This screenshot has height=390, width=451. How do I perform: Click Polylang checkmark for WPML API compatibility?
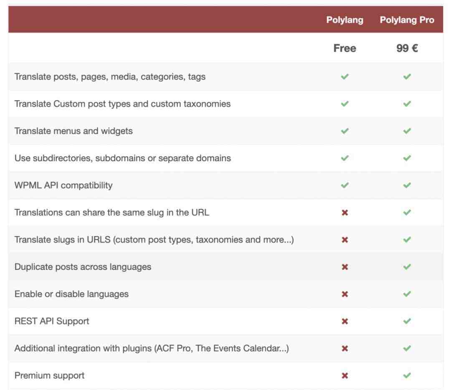pos(345,185)
